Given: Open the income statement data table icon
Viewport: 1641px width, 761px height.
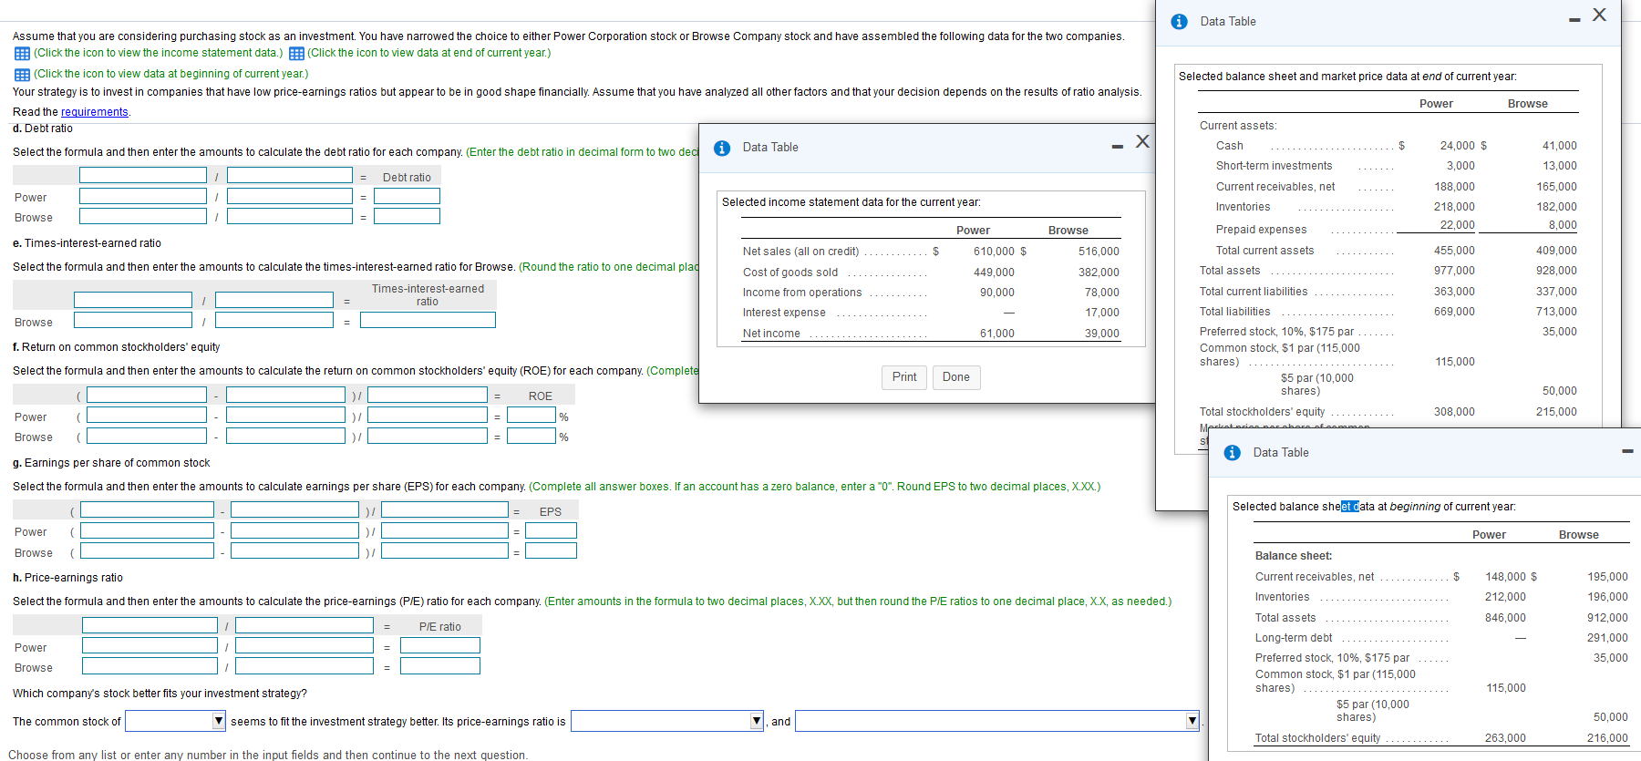Looking at the screenshot, I should point(22,54).
